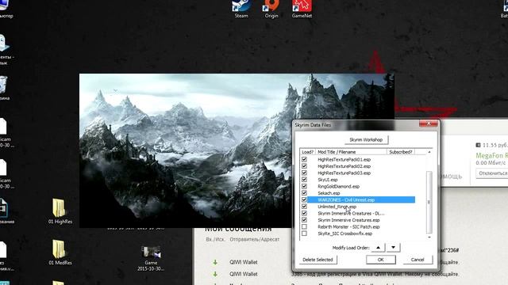Screen dimensions: 508x285
Task: Sort by Mod Title / Filename column
Action: (351, 152)
